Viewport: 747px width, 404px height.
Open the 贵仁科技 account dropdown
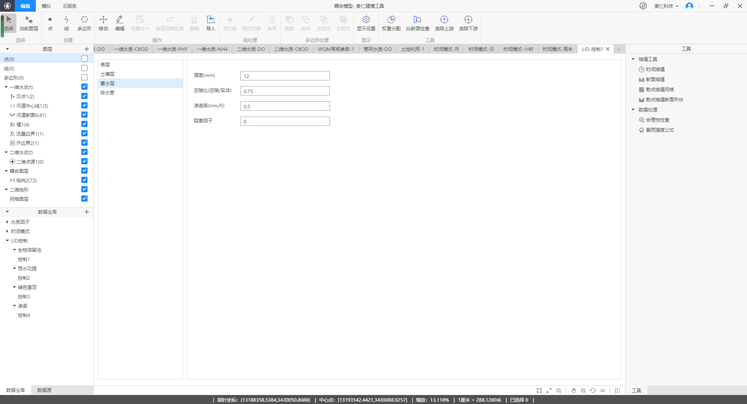click(666, 6)
